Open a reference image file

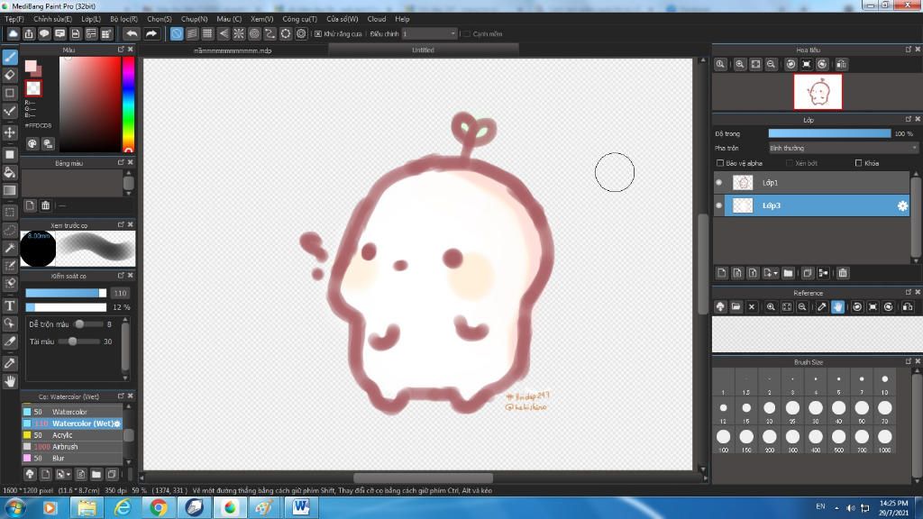click(736, 306)
